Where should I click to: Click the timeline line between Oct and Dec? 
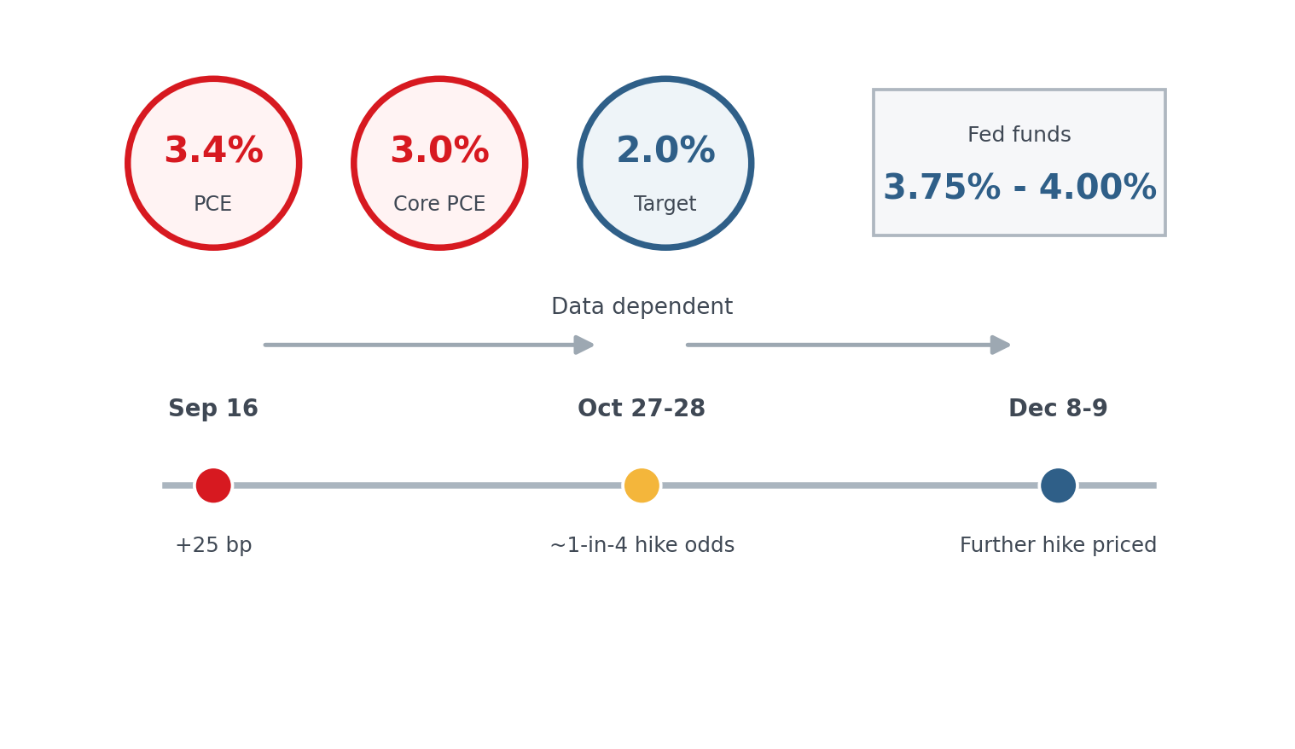850,485
